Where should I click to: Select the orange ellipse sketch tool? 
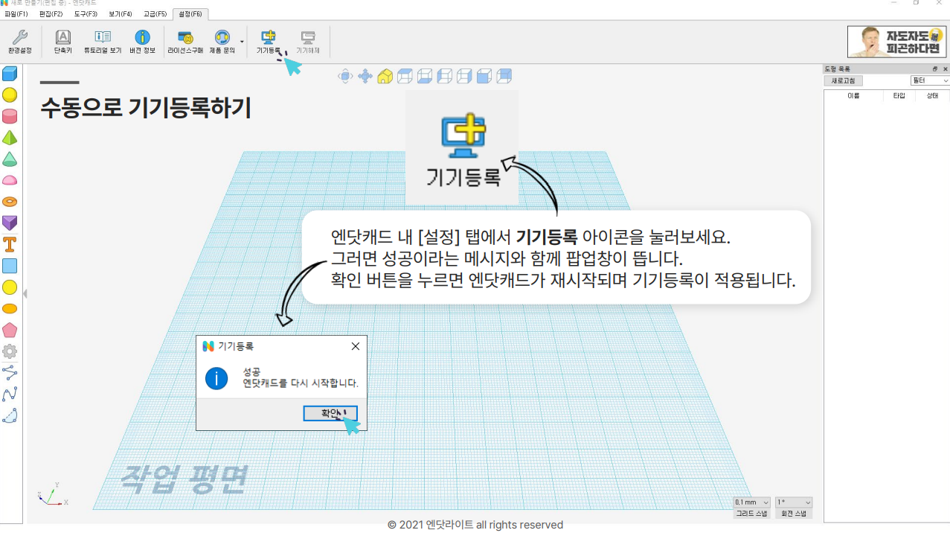click(x=10, y=308)
